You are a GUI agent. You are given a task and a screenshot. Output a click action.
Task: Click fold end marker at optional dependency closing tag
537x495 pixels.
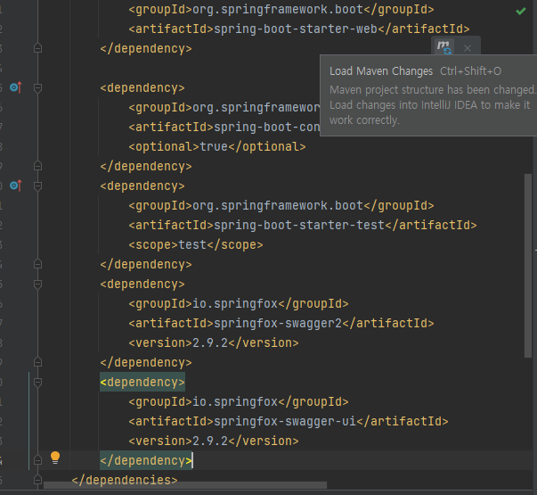37,166
